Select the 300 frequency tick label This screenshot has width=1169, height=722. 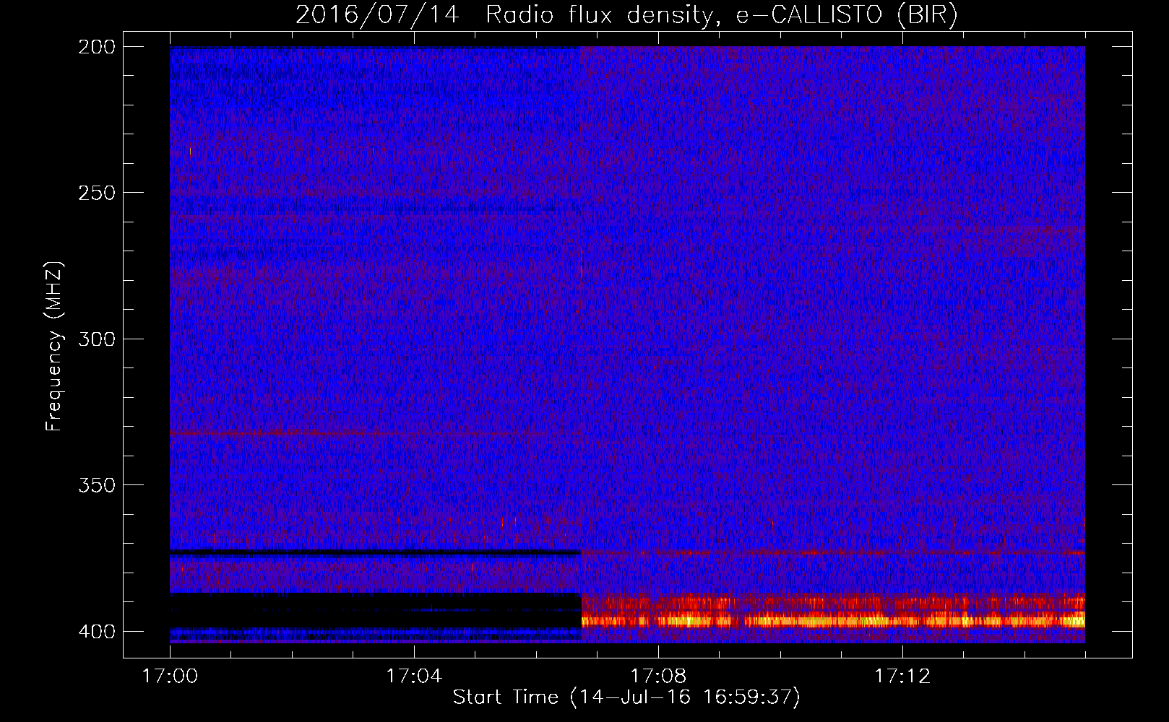point(97,339)
